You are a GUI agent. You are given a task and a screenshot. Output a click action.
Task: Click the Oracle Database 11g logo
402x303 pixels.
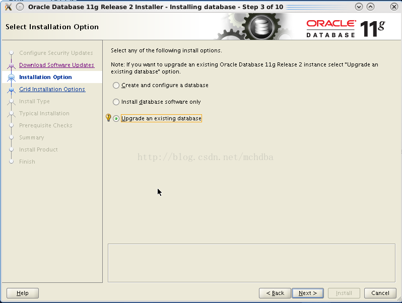pyautogui.click(x=345, y=28)
